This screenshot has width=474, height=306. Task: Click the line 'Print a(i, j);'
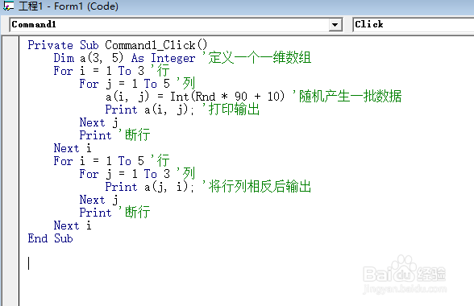pos(150,110)
